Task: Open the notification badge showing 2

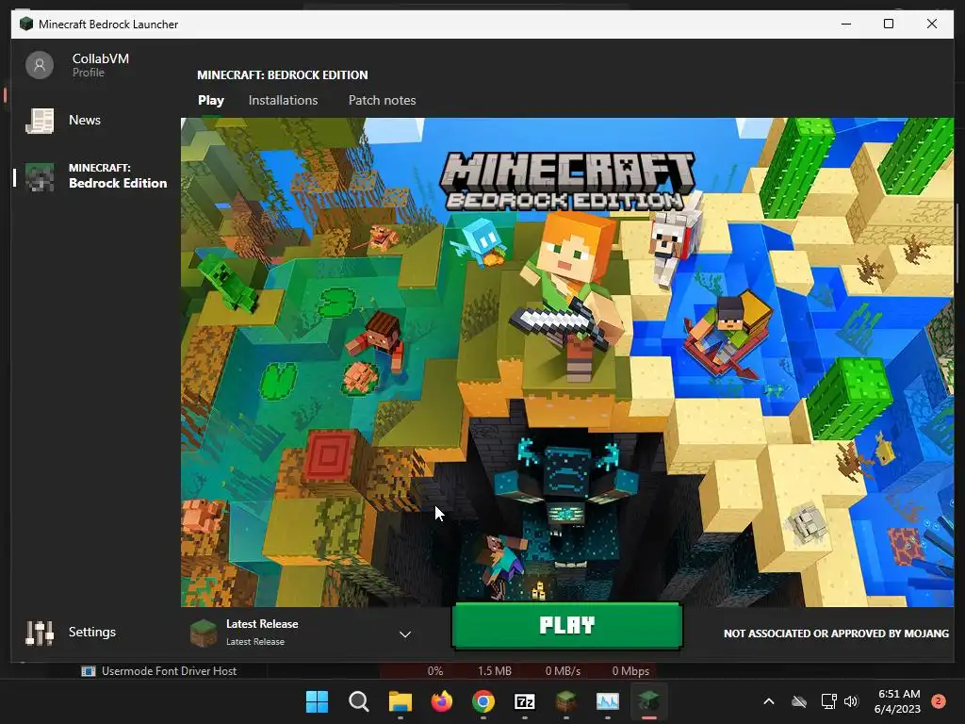Action: point(939,701)
